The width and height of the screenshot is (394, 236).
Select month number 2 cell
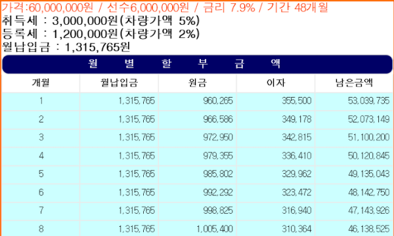point(41,119)
